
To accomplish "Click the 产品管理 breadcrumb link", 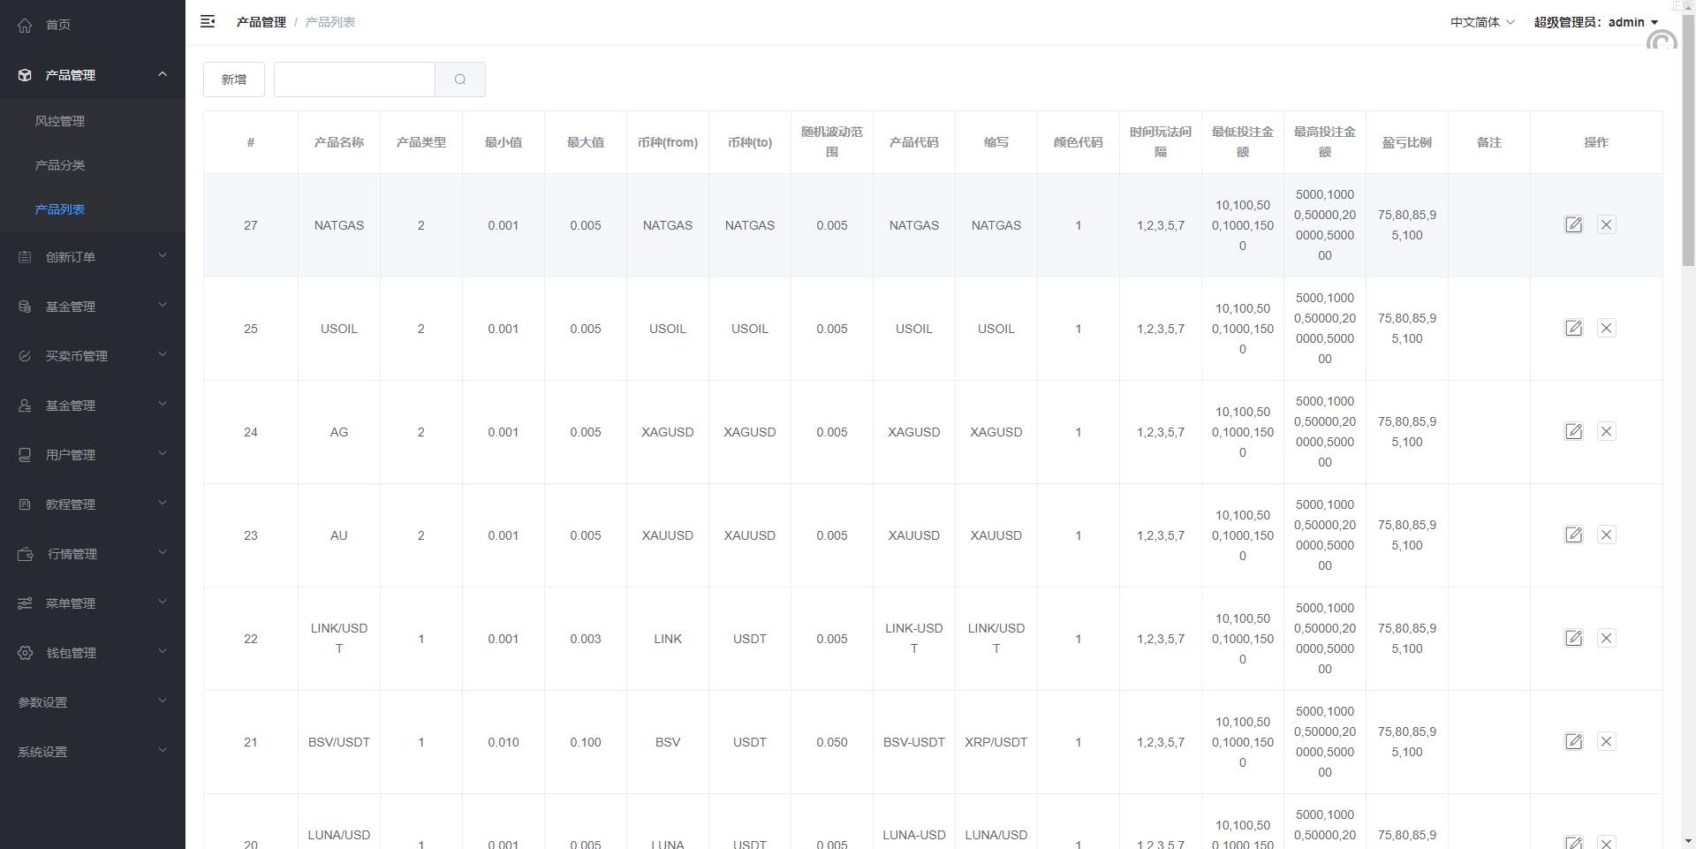I will 261,22.
